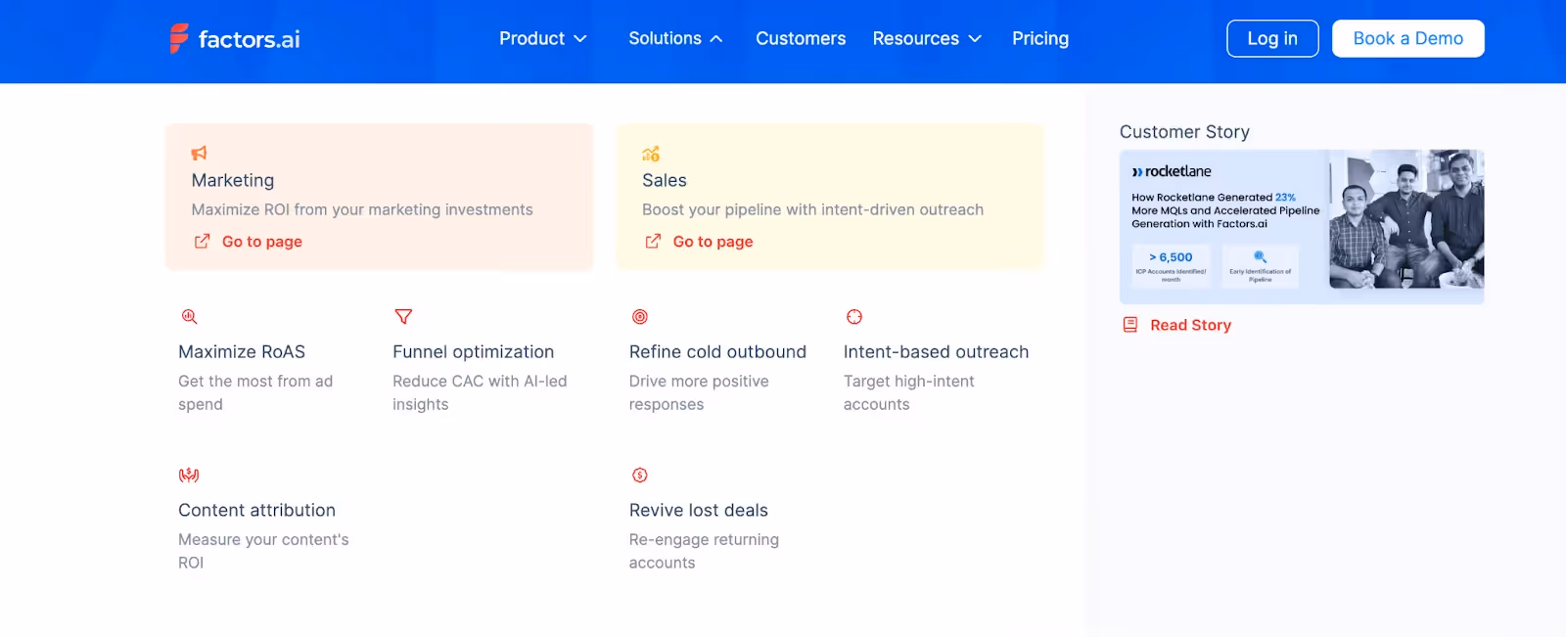The height and width of the screenshot is (637, 1566).
Task: Click the Marketing megaphone icon
Action: (x=200, y=153)
